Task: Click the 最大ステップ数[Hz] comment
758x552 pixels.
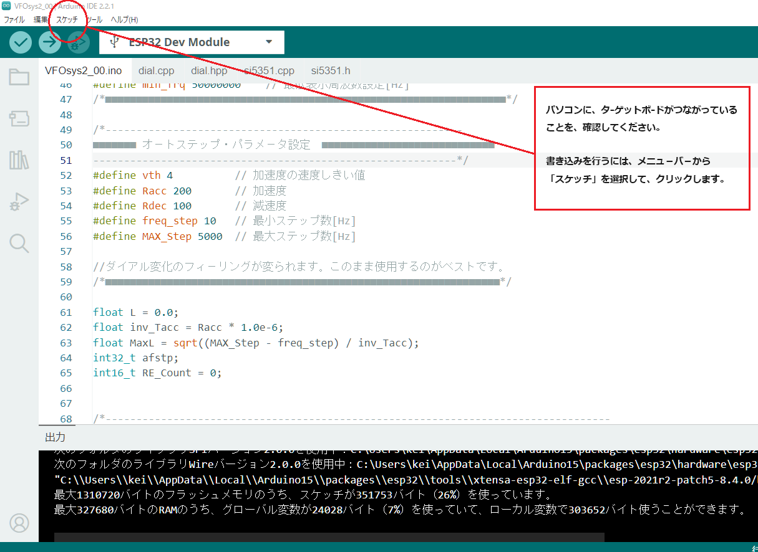Action: click(296, 236)
